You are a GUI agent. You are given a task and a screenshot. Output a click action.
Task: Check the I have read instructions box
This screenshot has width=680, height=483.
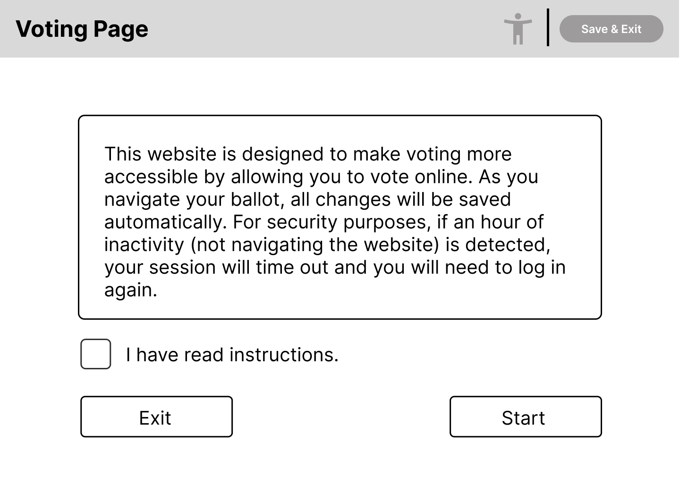[96, 354]
